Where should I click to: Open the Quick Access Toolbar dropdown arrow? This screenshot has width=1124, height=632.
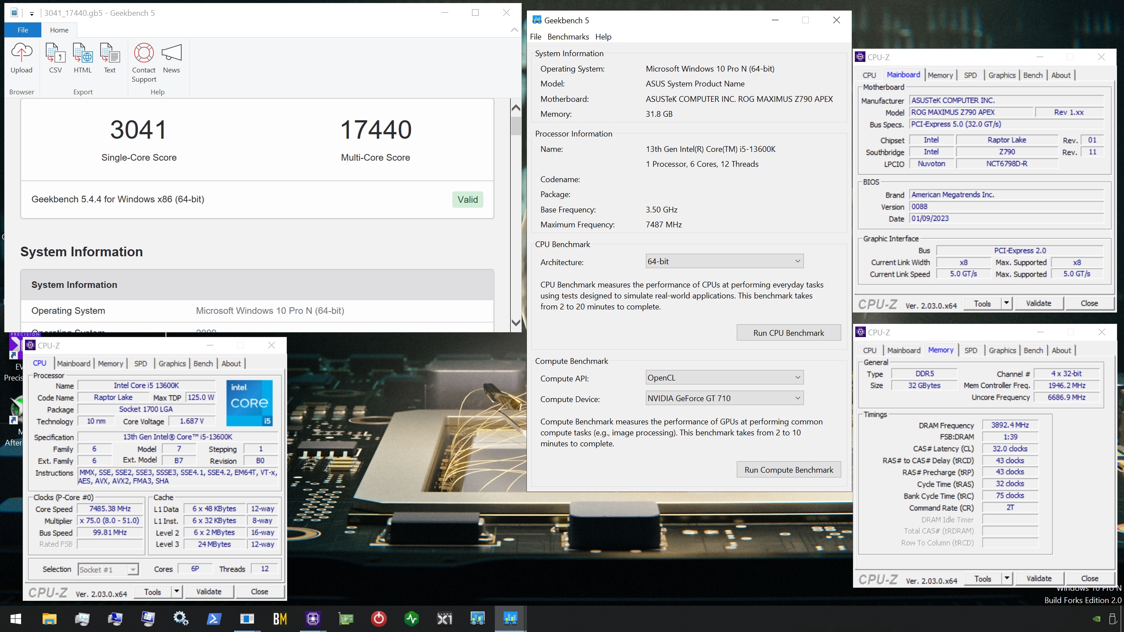tap(32, 14)
